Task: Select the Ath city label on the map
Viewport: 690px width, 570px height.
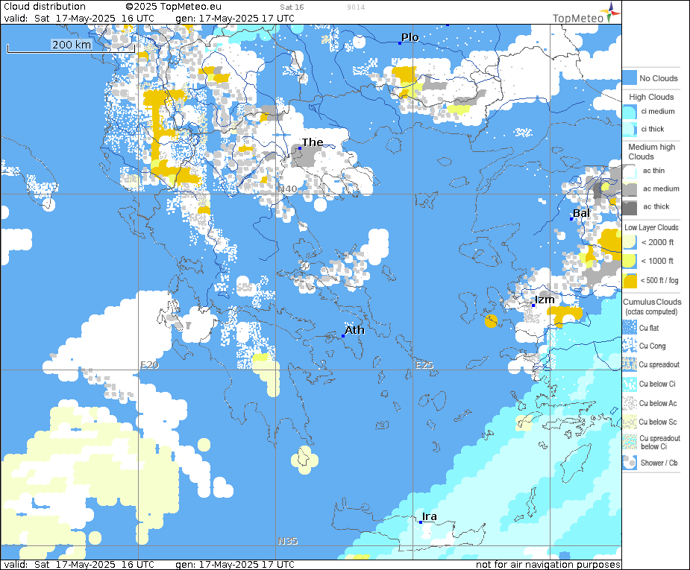Action: pos(354,329)
